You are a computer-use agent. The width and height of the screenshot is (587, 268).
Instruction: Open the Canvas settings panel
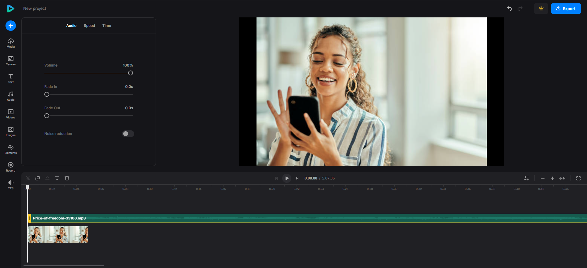pos(11,61)
